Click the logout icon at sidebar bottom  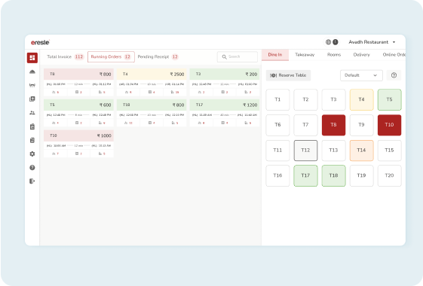tap(32, 181)
